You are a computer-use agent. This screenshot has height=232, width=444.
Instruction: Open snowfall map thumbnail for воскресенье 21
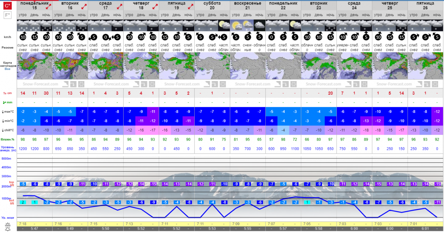pyautogui.click(x=248, y=65)
